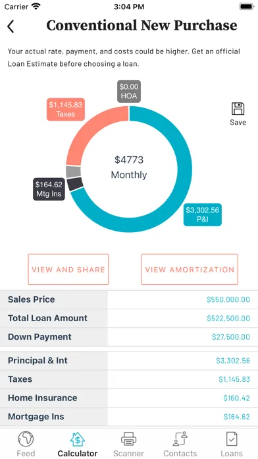This screenshot has width=258, height=459.
Task: Tap the $3,302.56 P&I label
Action: (203, 214)
